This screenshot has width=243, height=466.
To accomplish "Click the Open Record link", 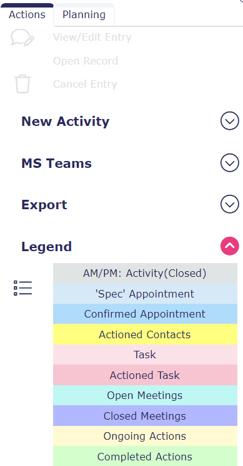I will 86,61.
